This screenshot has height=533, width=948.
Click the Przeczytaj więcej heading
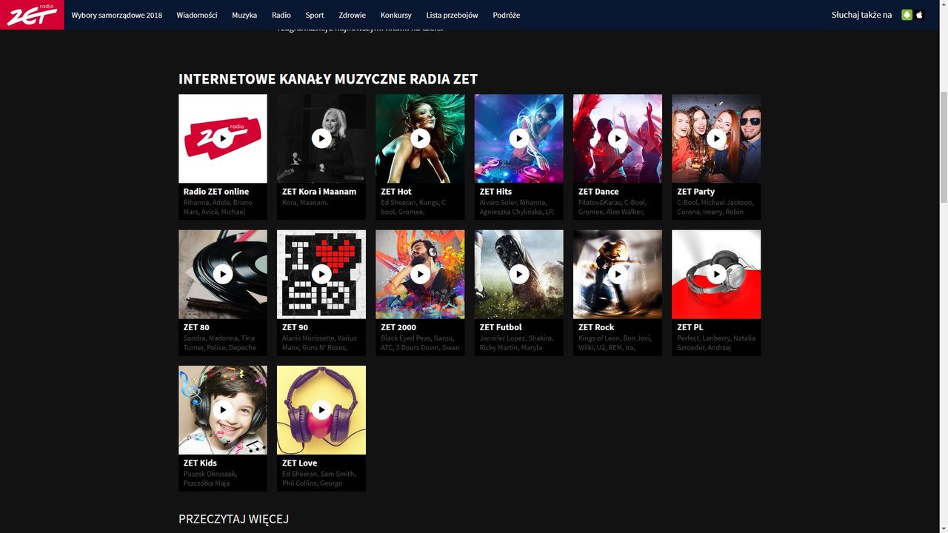233,519
